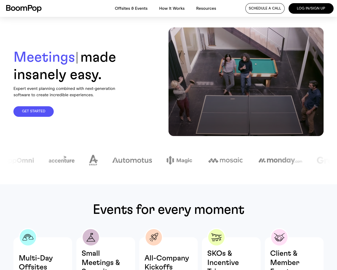This screenshot has width=337, height=270.
Task: Click the handshake icon for Client & Member
Action: click(279, 237)
